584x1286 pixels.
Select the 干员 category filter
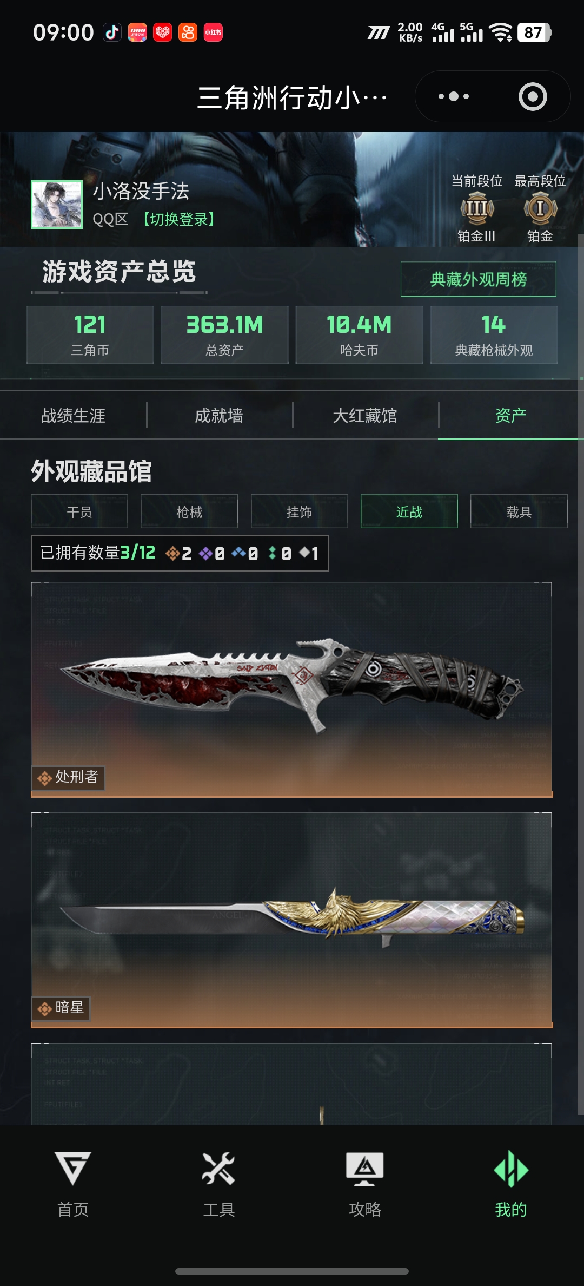tap(79, 511)
